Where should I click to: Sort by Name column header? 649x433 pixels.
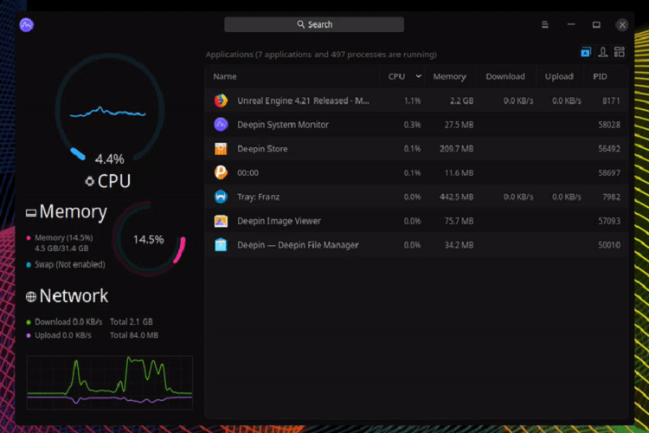225,77
